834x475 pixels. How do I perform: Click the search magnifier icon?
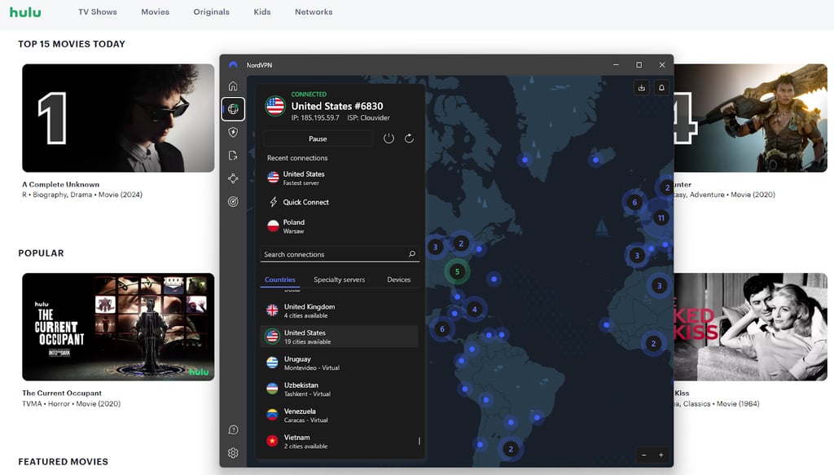[411, 254]
